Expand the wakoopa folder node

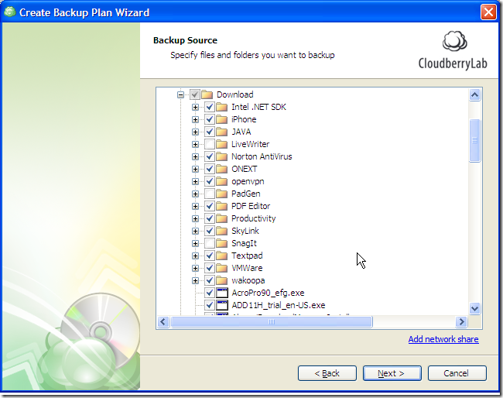click(195, 280)
